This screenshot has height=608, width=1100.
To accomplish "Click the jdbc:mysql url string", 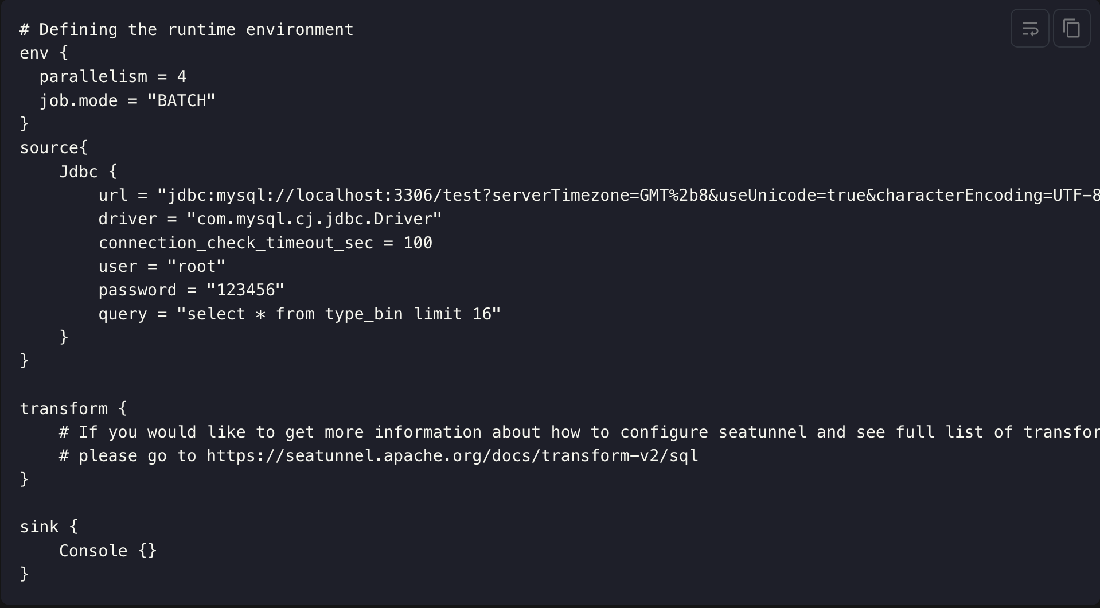I will (x=629, y=196).
